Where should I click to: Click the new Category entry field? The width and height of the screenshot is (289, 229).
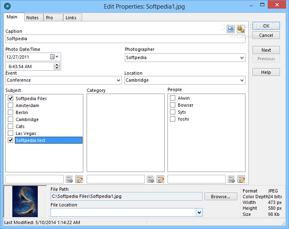pos(116,179)
